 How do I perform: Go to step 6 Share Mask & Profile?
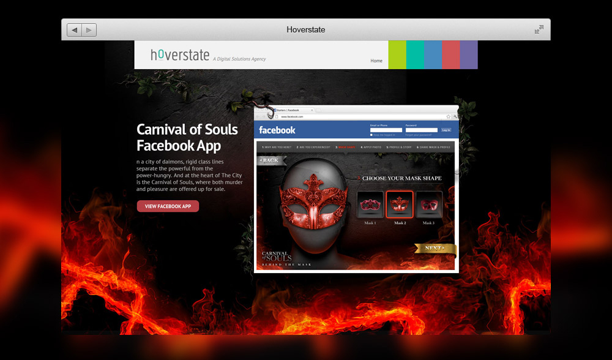(433, 147)
